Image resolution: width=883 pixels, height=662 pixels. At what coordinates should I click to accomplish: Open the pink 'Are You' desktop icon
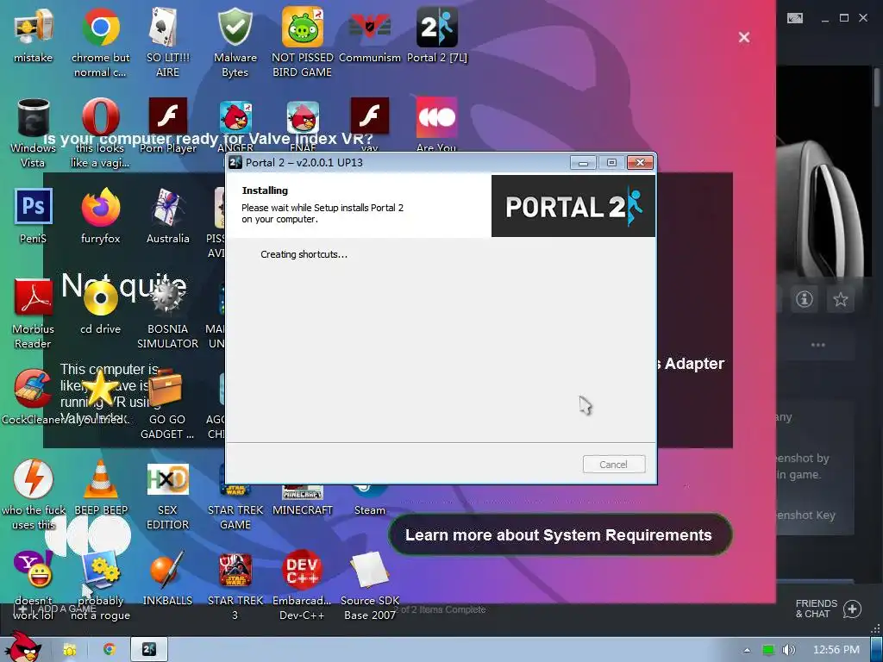coord(437,117)
